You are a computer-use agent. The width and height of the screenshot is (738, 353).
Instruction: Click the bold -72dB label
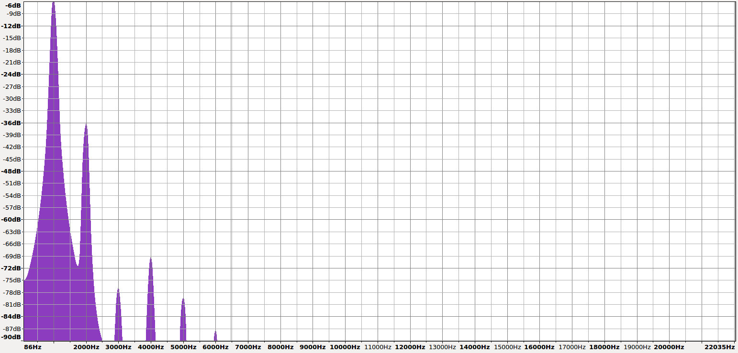pyautogui.click(x=12, y=268)
